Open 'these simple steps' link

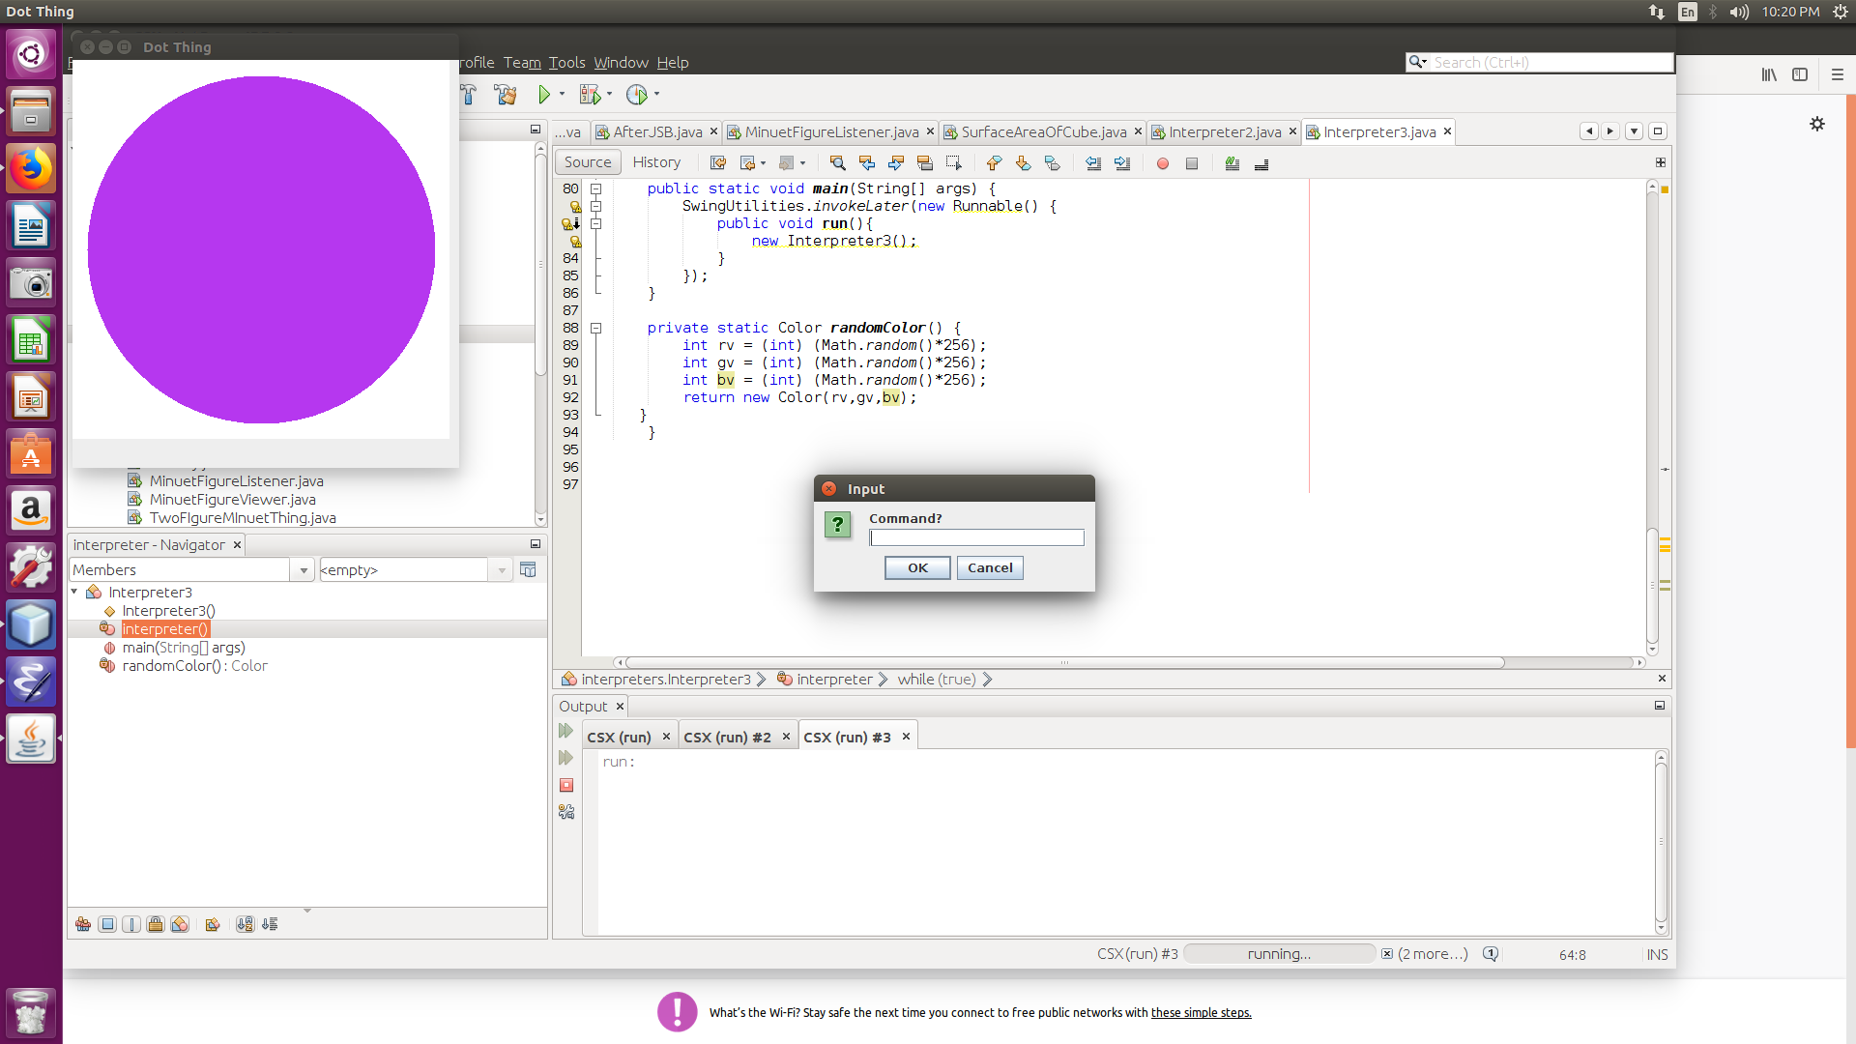click(x=1201, y=1013)
